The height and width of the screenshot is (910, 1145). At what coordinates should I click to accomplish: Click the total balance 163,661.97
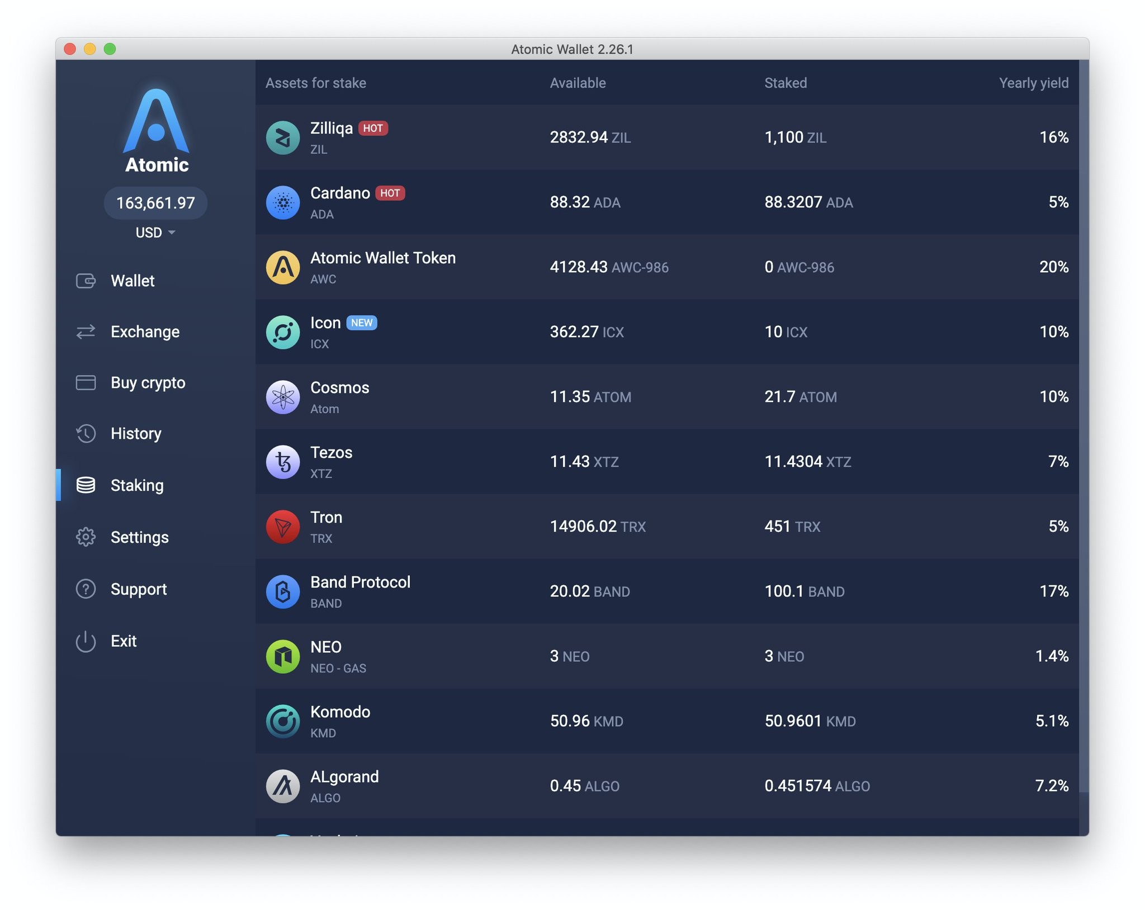click(155, 203)
